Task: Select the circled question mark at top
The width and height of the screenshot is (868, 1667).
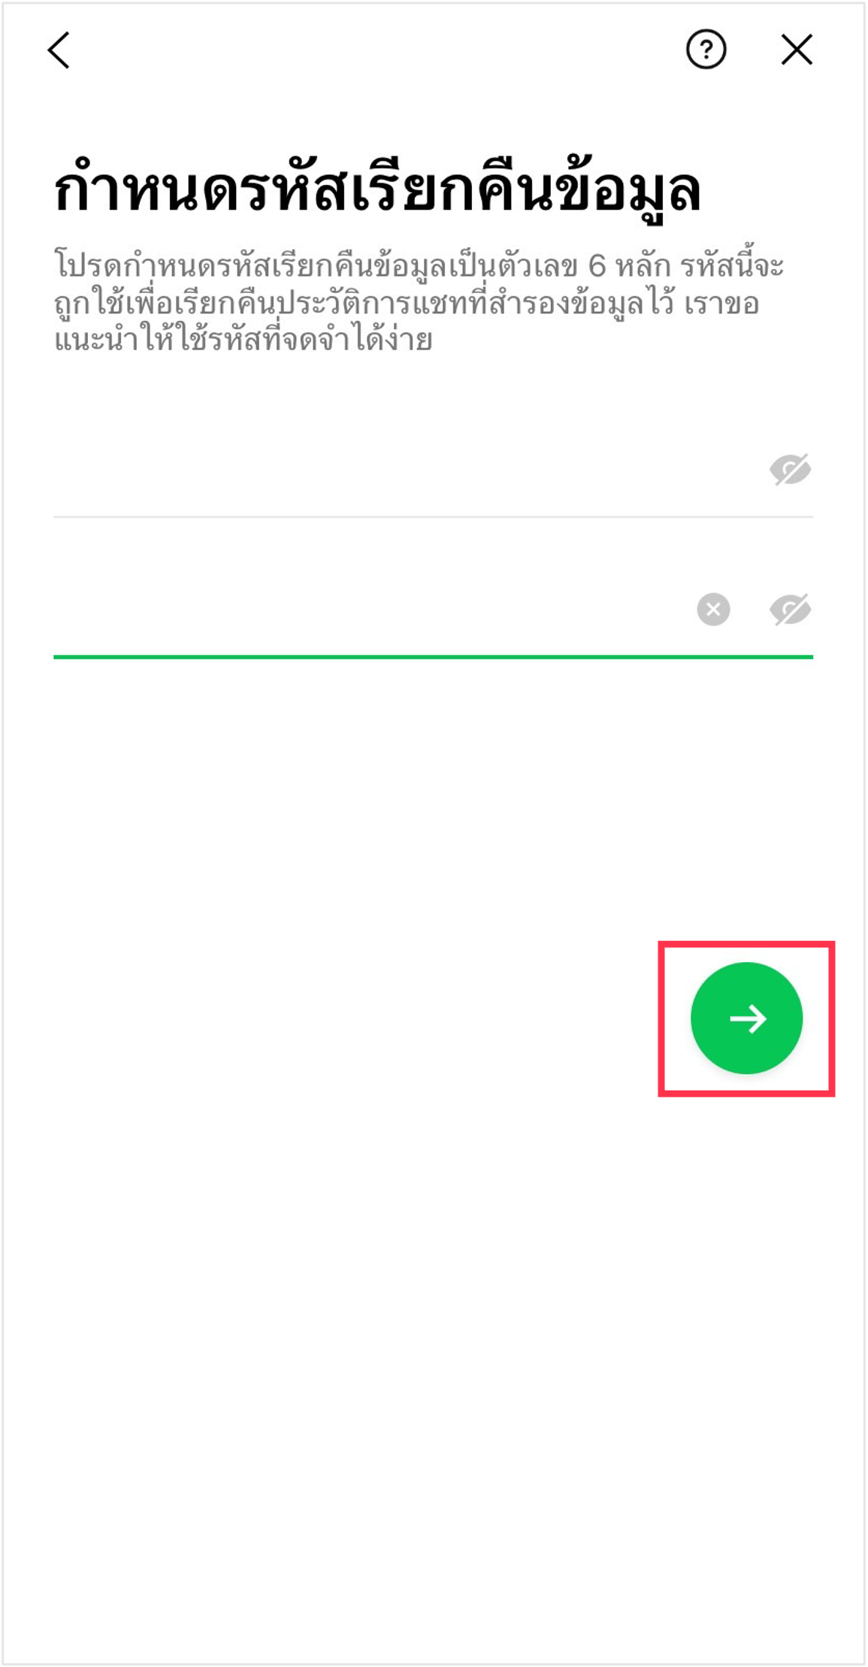Action: tap(706, 50)
